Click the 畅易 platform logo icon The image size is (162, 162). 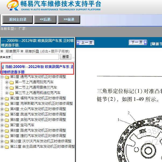click(x=13, y=5)
